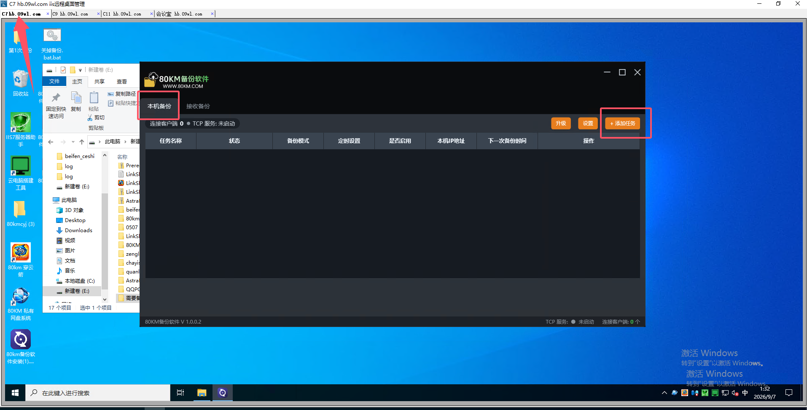The width and height of the screenshot is (807, 410).
Task: Click the Pin to Quick Access icon in Explorer
Action: pyautogui.click(x=56, y=98)
